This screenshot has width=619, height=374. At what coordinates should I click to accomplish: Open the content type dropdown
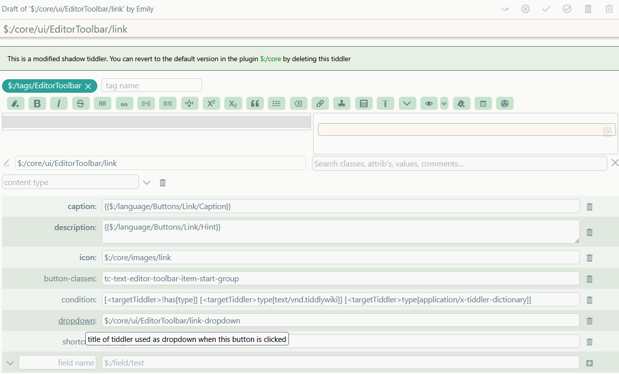(146, 182)
